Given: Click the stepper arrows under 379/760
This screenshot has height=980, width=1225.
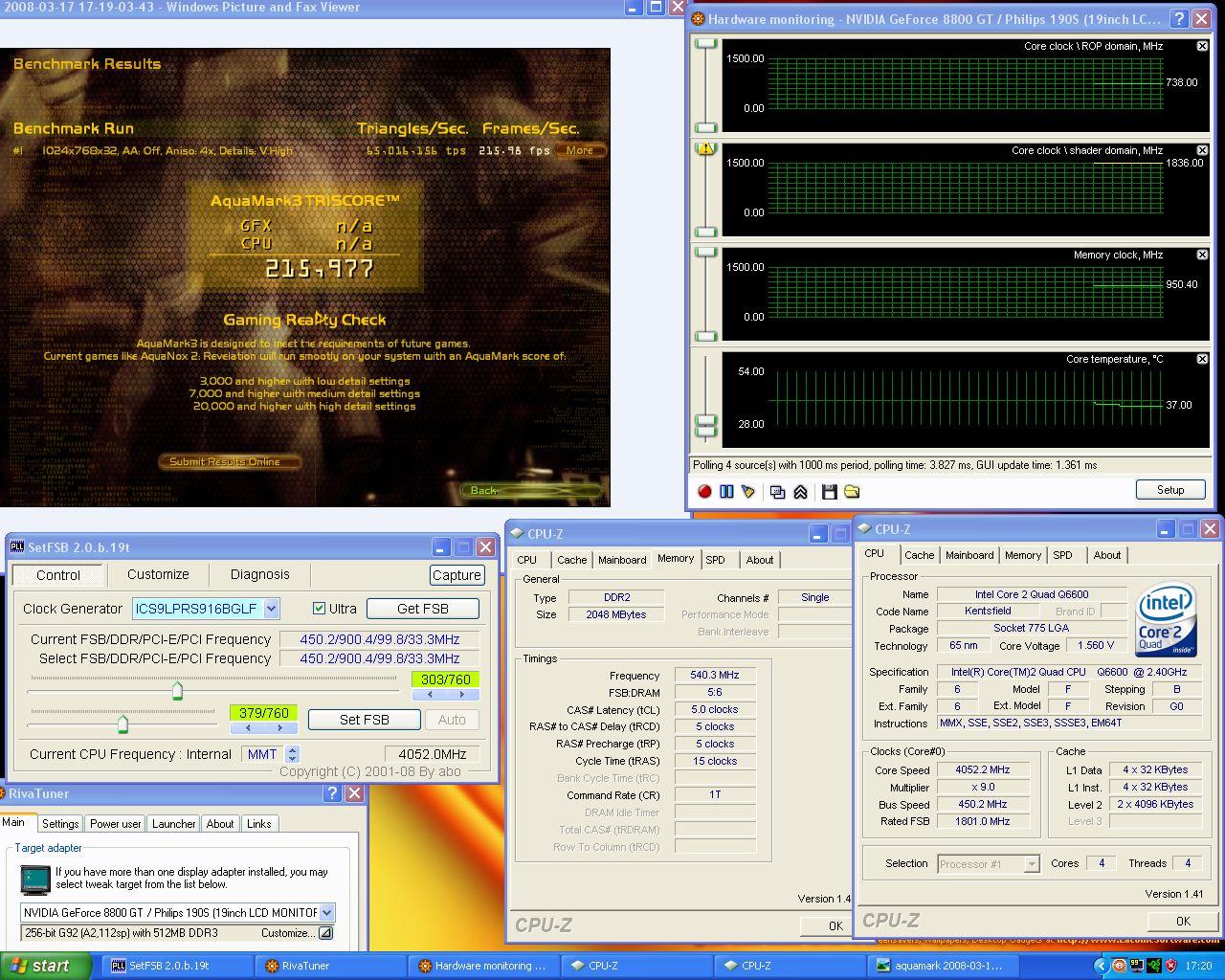Looking at the screenshot, I should click(263, 728).
